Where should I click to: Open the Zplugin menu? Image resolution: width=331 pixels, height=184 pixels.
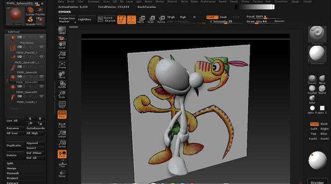tap(296, 1)
